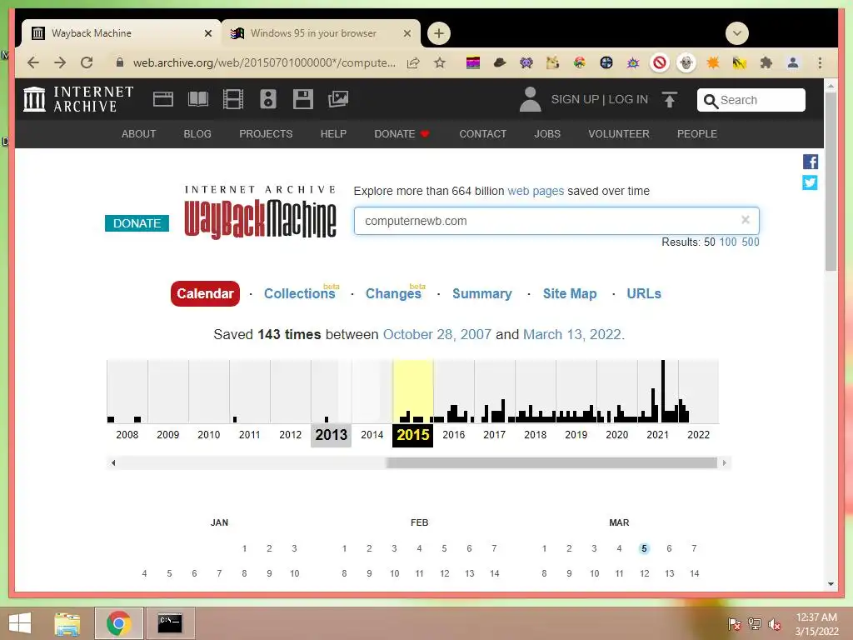Image resolution: width=853 pixels, height=640 pixels.
Task: Close the Windows 95 browser tab
Action: pos(407,33)
